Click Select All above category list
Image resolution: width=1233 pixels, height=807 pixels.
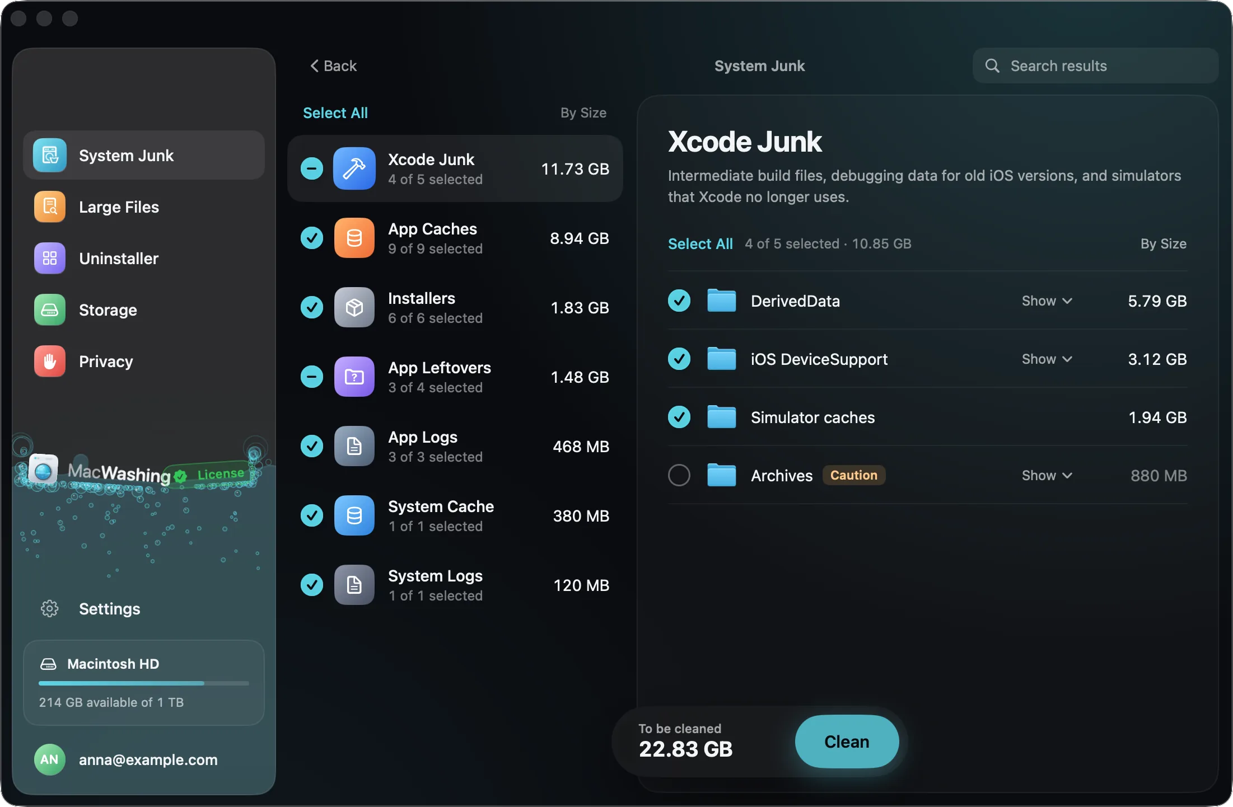pos(335,113)
